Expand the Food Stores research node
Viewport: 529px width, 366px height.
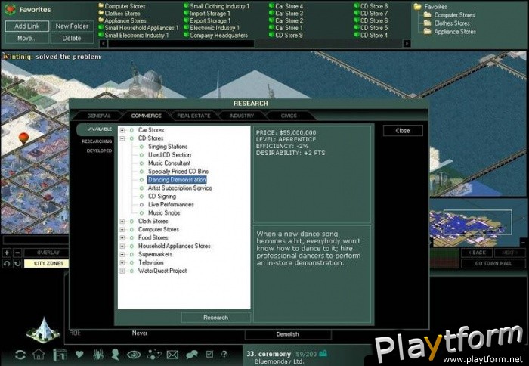point(122,237)
